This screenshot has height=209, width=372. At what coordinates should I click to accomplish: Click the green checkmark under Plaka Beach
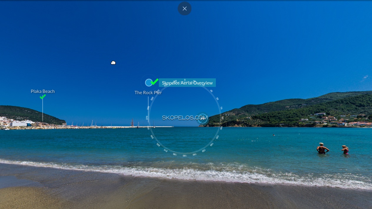coord(43,97)
